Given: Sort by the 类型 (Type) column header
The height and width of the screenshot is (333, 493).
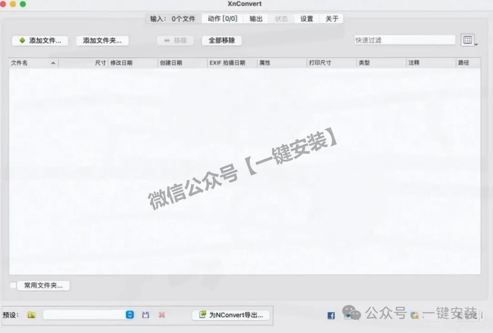Looking at the screenshot, I should [381, 63].
